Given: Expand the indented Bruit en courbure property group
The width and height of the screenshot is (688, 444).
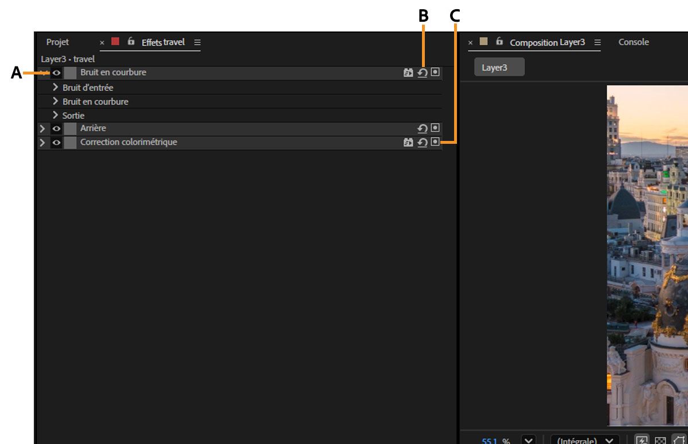Looking at the screenshot, I should click(x=56, y=101).
